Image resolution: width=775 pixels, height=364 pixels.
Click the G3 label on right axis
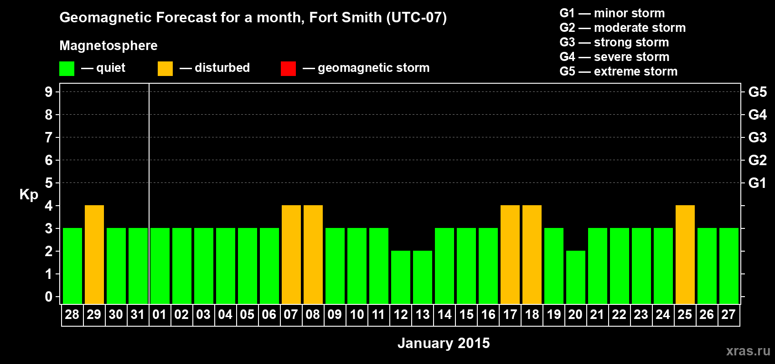point(758,137)
